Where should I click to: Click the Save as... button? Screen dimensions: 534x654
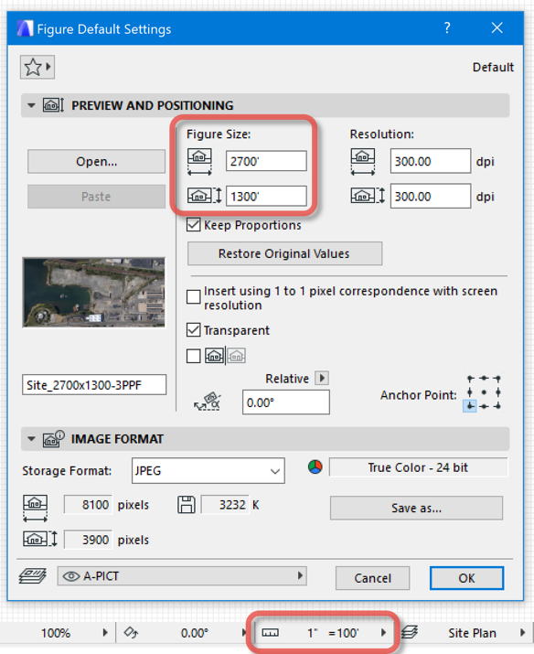point(416,508)
